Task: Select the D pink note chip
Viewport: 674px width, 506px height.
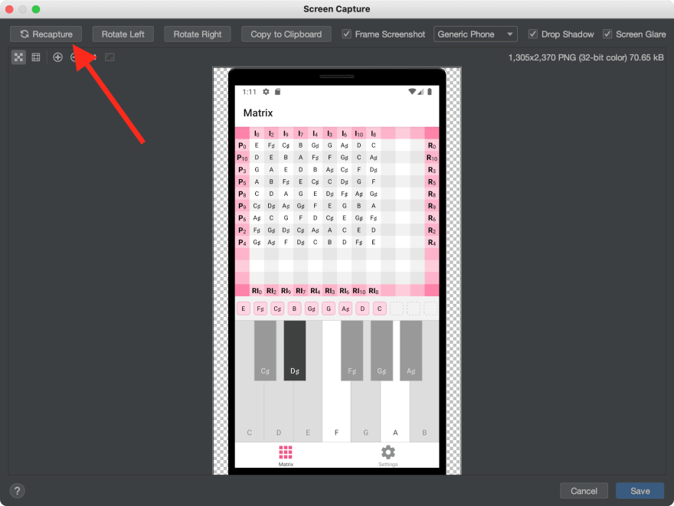Action: [362, 308]
